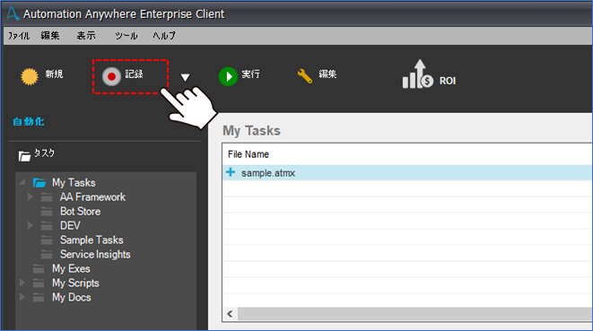Click the Service Insights folder icon

click(47, 254)
